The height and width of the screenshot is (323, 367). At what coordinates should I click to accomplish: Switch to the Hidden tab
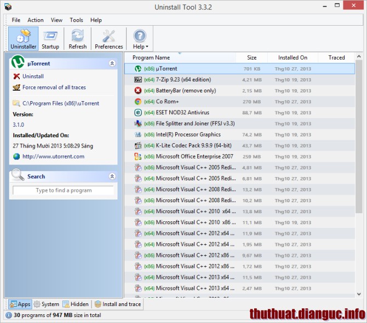76,304
